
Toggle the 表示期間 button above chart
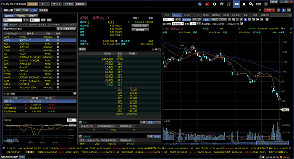pyautogui.click(x=186, y=19)
